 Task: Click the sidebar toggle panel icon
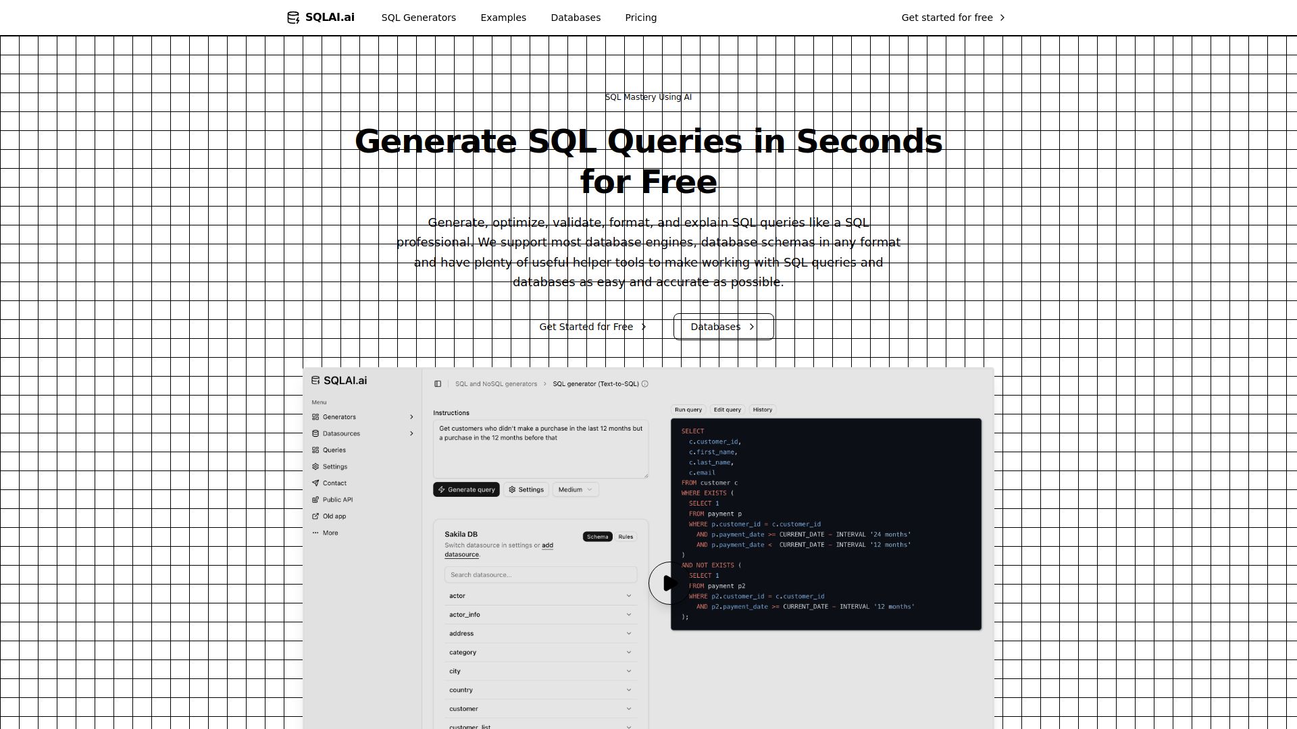438,384
